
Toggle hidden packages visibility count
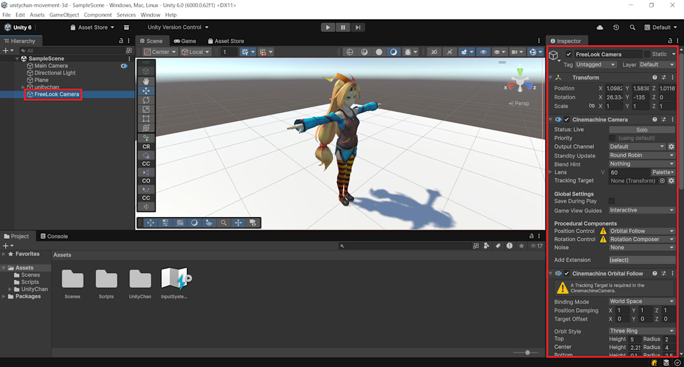pyautogui.click(x=536, y=246)
